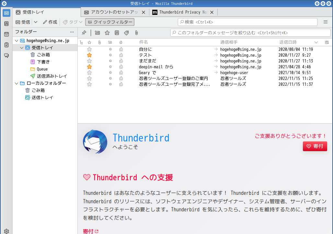Screen dimensions: 333x234
Task: Toggle the unread messages quick filter
Action: (97, 33)
